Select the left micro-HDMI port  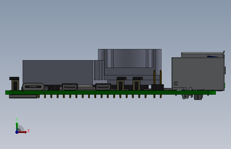(70, 87)
